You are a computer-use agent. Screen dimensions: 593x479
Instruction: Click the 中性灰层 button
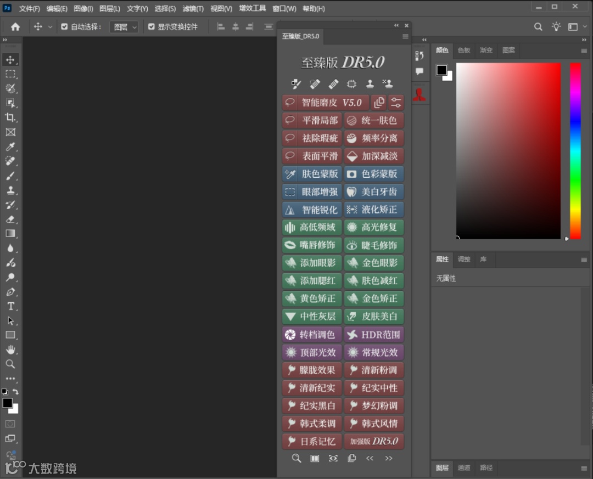tap(312, 317)
